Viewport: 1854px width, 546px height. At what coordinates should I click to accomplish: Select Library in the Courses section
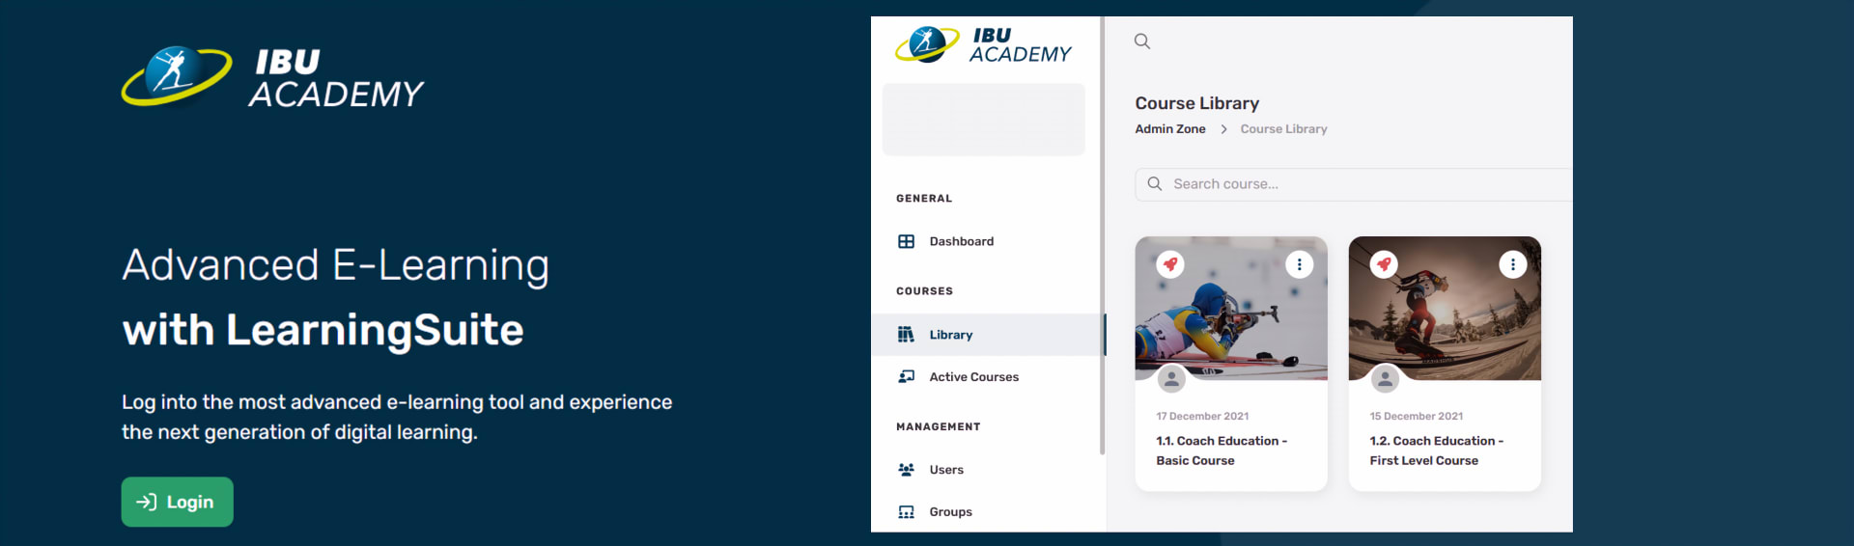click(950, 335)
